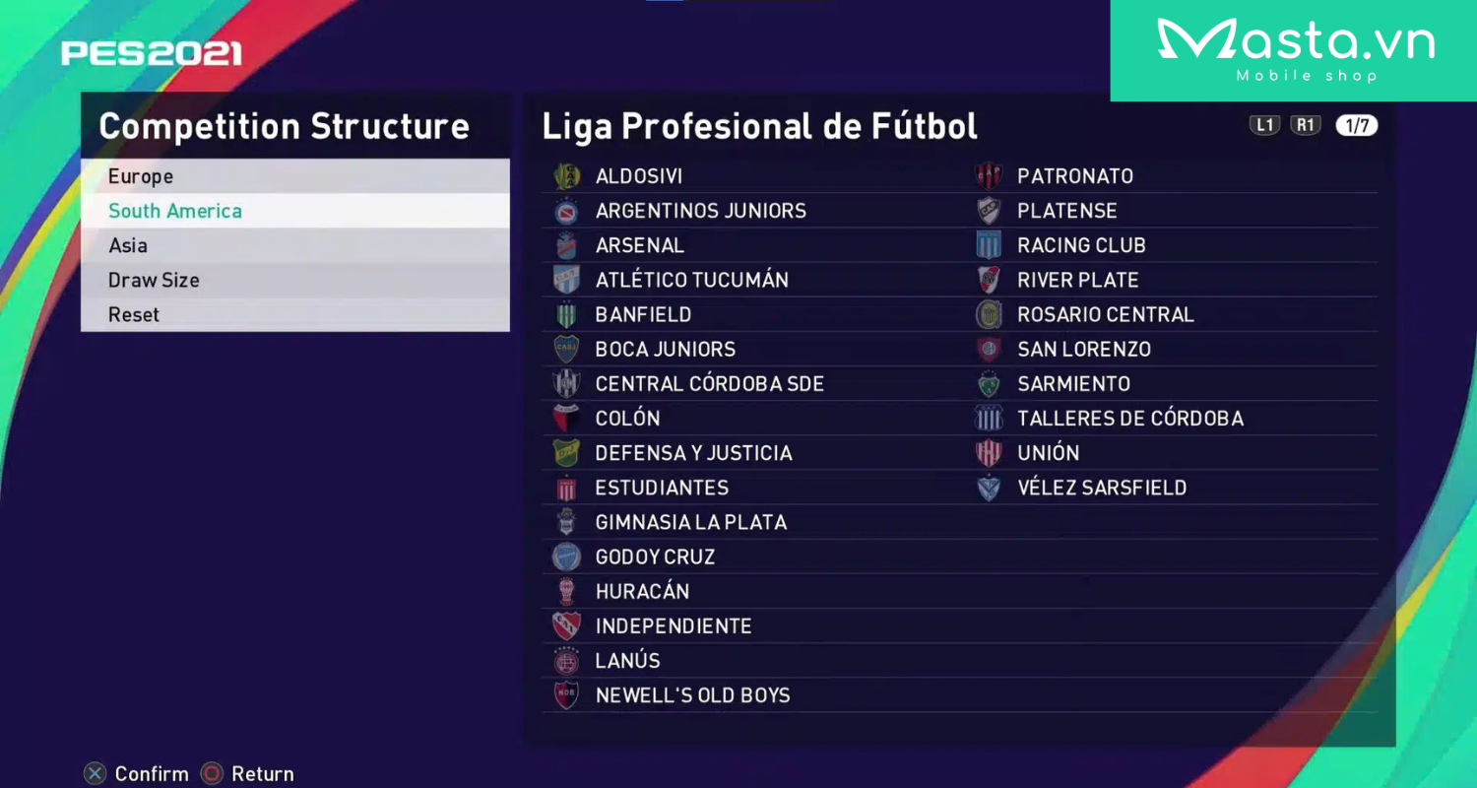The image size is (1477, 788).
Task: Click the L1 previous page button
Action: click(x=1264, y=125)
